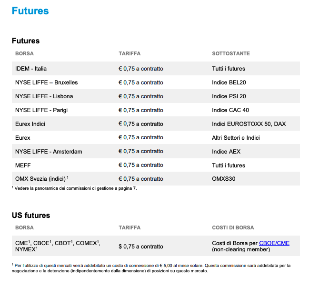
Task: Click the tariff in the Lisbona row
Action: (141, 96)
